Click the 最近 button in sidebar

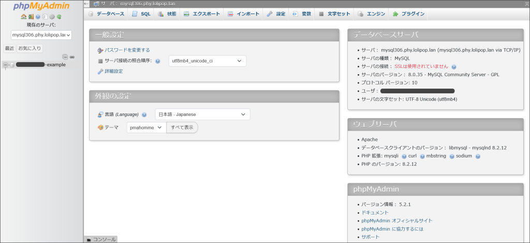(x=9, y=48)
